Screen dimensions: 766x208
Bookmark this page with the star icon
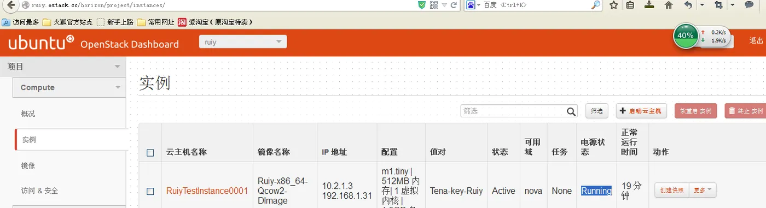(x=614, y=5)
